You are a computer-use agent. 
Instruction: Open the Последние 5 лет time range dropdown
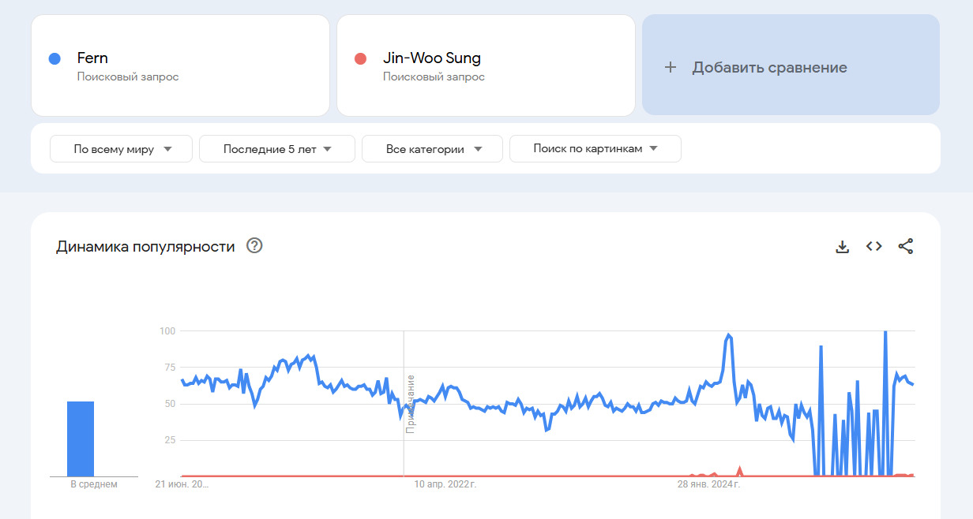[x=277, y=148]
